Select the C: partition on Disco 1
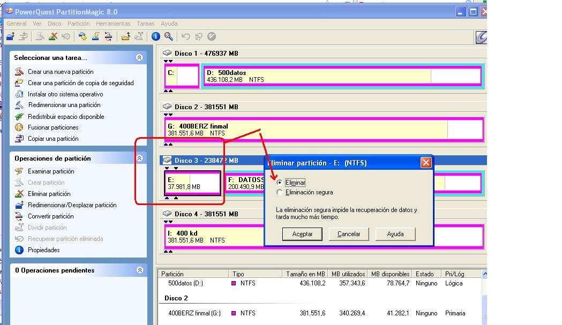 pos(182,75)
